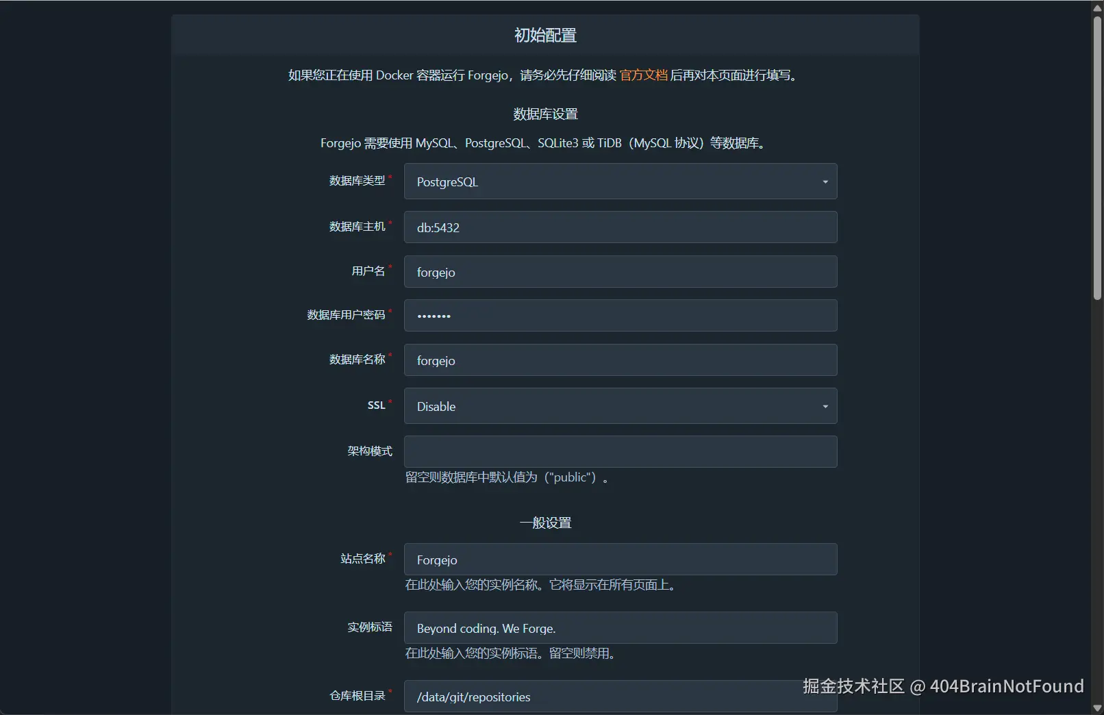Click the hint text mentioning "public" default
1104x715 pixels.
[x=507, y=477]
